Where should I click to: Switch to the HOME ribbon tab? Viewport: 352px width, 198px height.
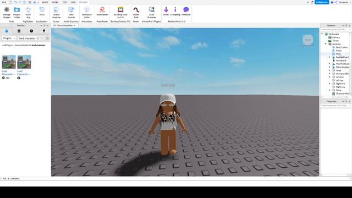pyautogui.click(x=45, y=2)
